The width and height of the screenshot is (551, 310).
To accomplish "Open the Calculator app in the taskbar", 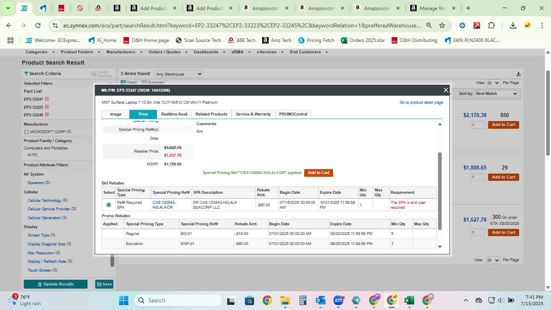I will tap(303, 300).
